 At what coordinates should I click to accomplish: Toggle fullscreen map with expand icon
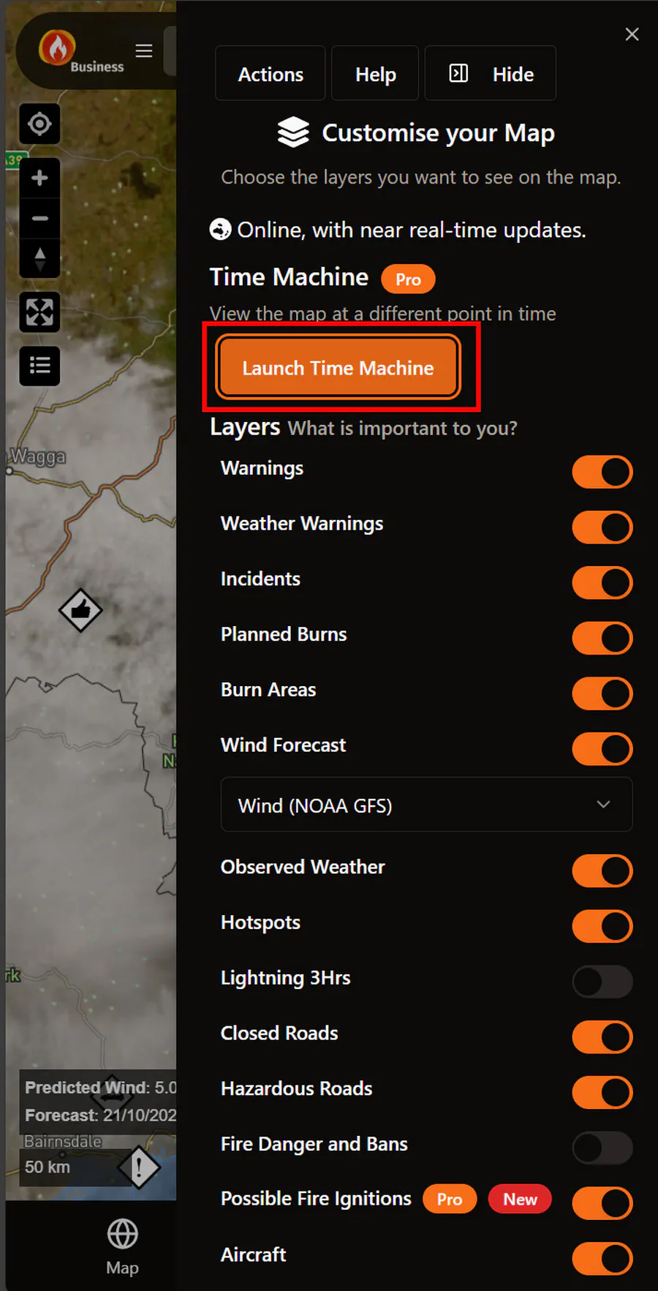(x=39, y=312)
